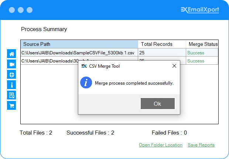Click the EmailXport logo
Screen dimensions: 229x159
pos(200,10)
